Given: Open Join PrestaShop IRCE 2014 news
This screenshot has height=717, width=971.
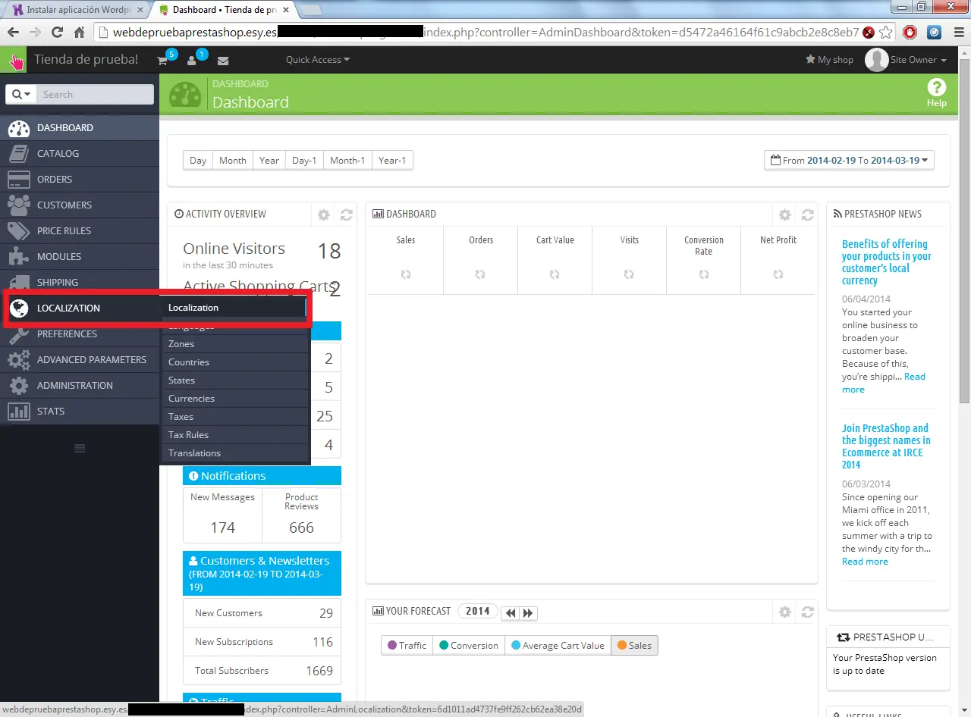Looking at the screenshot, I should 886,446.
